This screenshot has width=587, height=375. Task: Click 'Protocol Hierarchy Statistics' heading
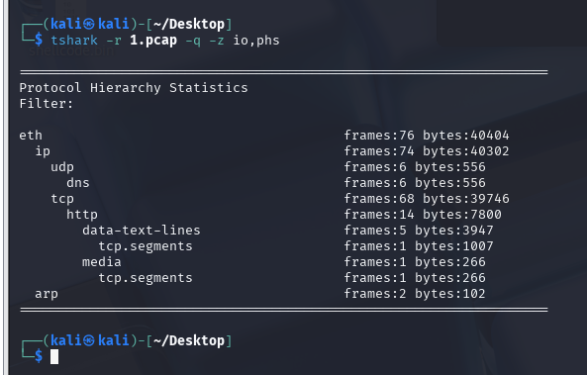[x=134, y=88]
